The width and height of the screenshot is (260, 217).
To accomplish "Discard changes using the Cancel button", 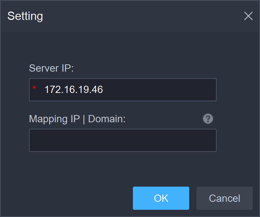I will click(225, 198).
